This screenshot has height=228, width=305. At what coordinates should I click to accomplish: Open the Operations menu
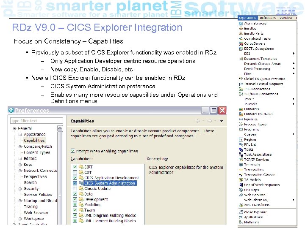[x=248, y=18]
